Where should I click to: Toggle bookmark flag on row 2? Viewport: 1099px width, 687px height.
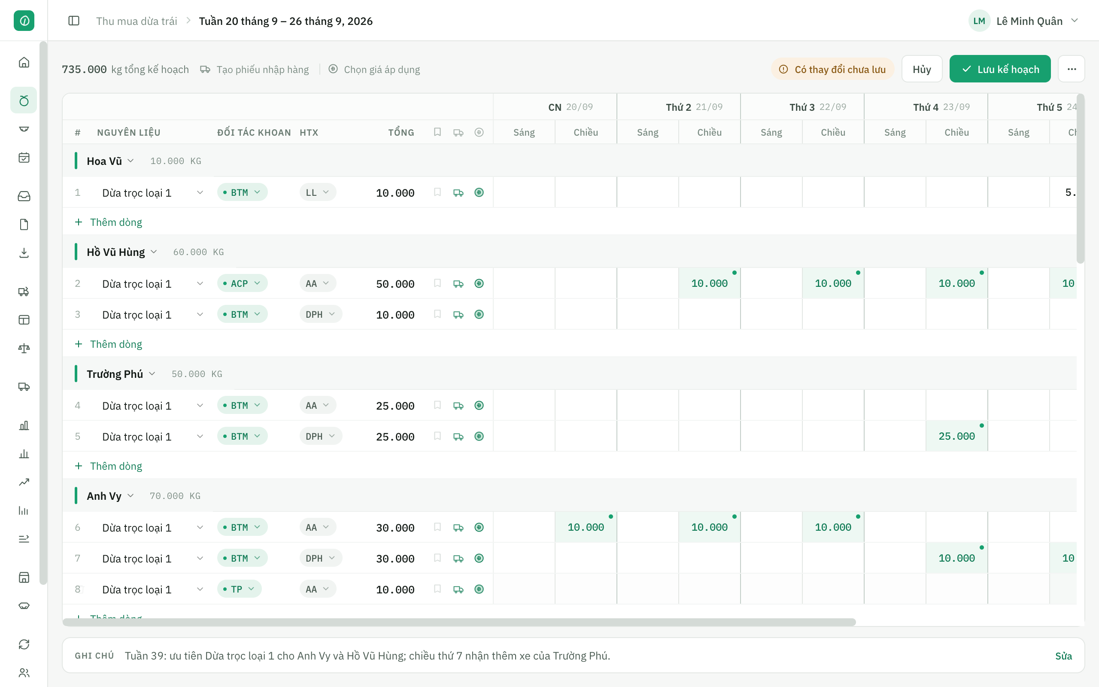click(437, 283)
